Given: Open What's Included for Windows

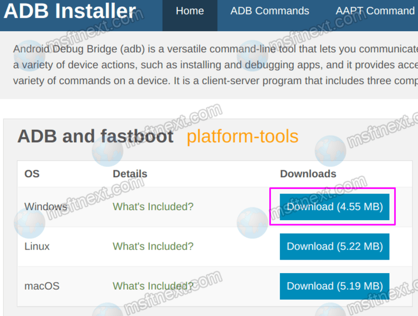Looking at the screenshot, I should tap(153, 207).
